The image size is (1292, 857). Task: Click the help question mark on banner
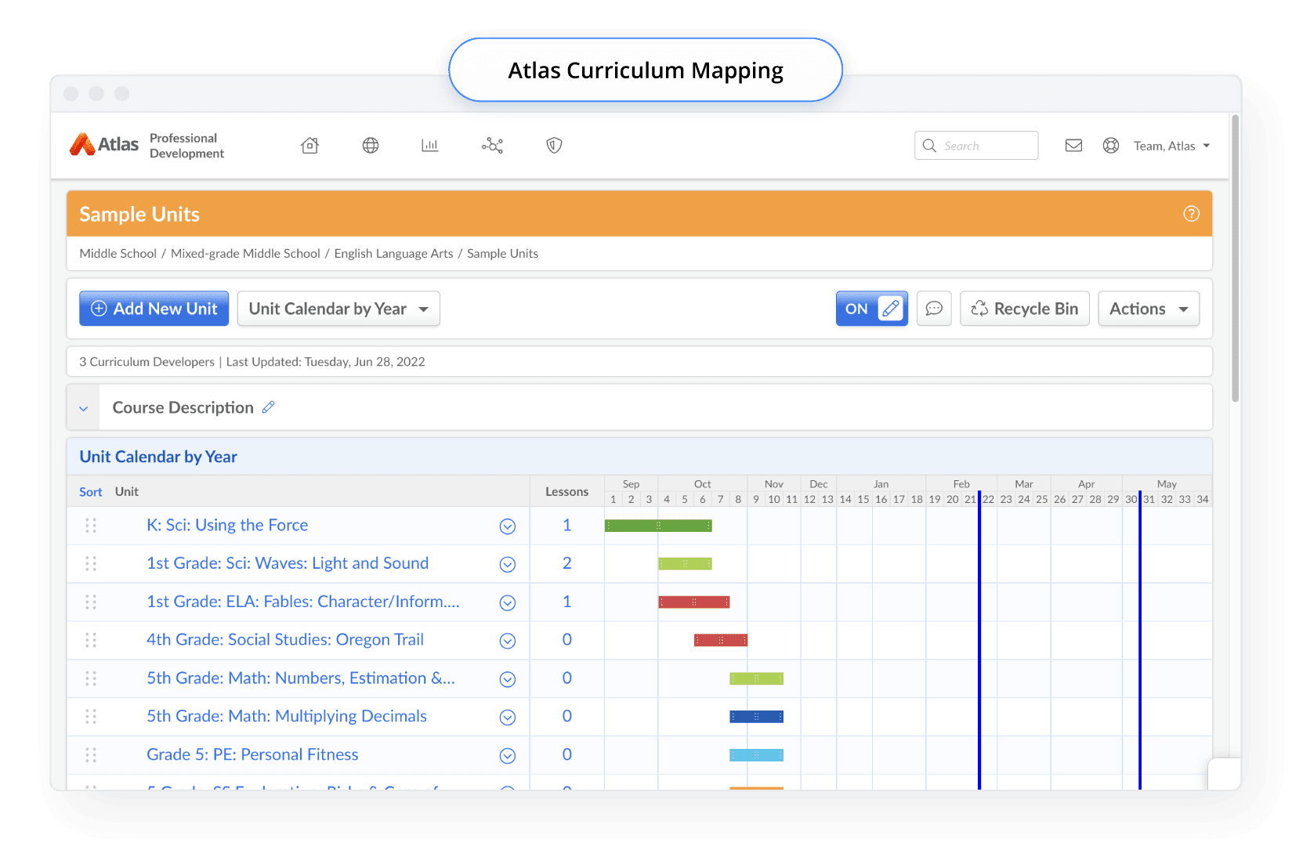tap(1191, 214)
